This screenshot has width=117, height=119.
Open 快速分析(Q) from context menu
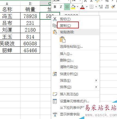pyautogui.click(x=69, y=74)
